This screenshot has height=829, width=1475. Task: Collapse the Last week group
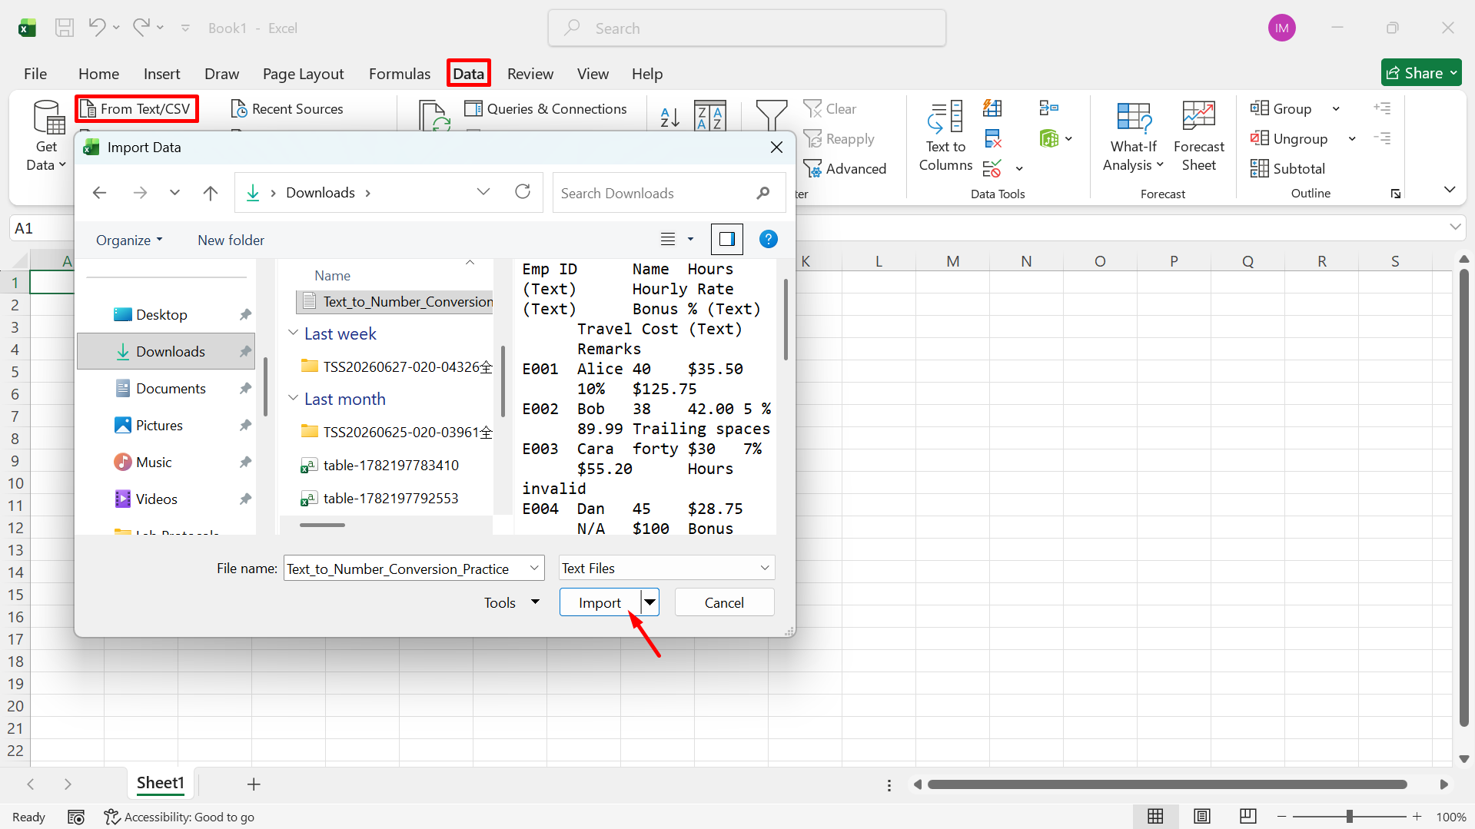click(293, 333)
